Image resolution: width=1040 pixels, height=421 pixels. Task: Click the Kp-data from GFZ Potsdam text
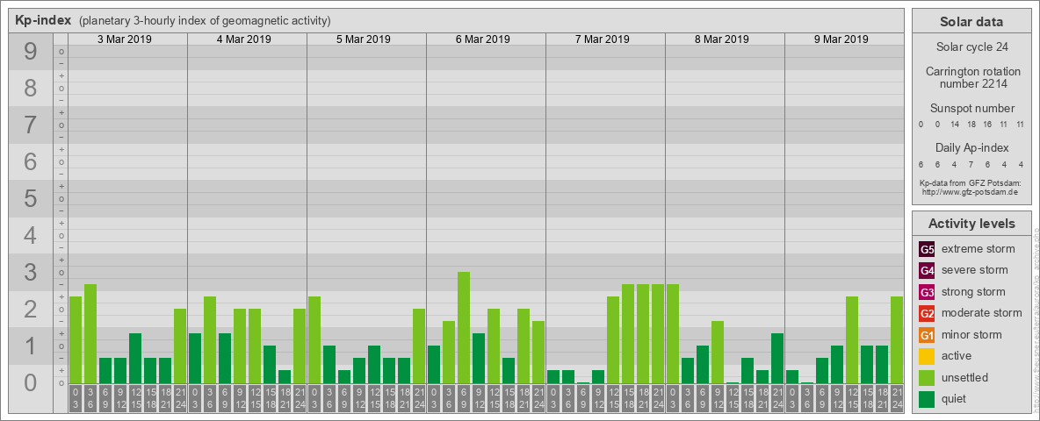pos(970,183)
